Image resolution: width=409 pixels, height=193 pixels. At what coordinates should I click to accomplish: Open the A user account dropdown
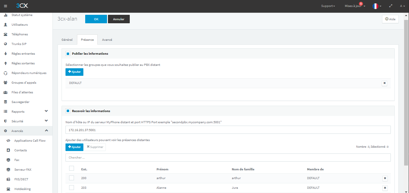[402, 6]
